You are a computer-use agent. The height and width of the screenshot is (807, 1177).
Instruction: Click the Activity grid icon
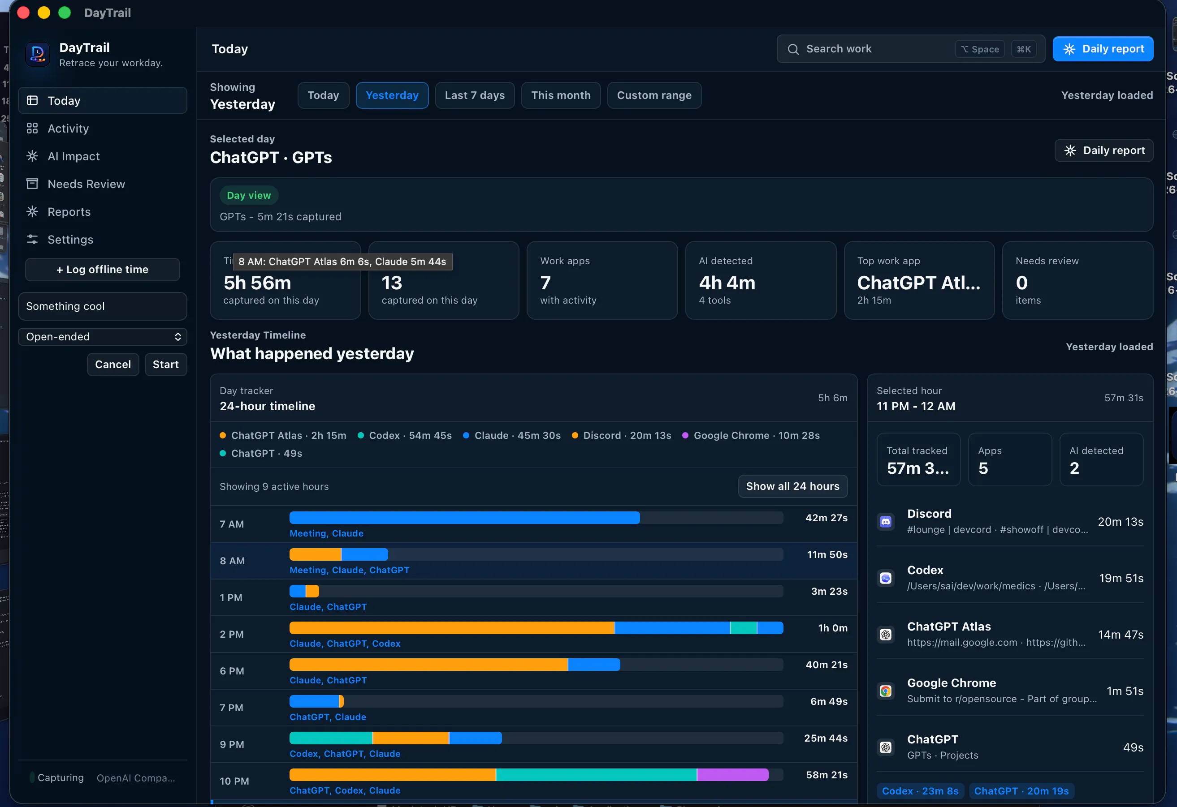pyautogui.click(x=32, y=129)
